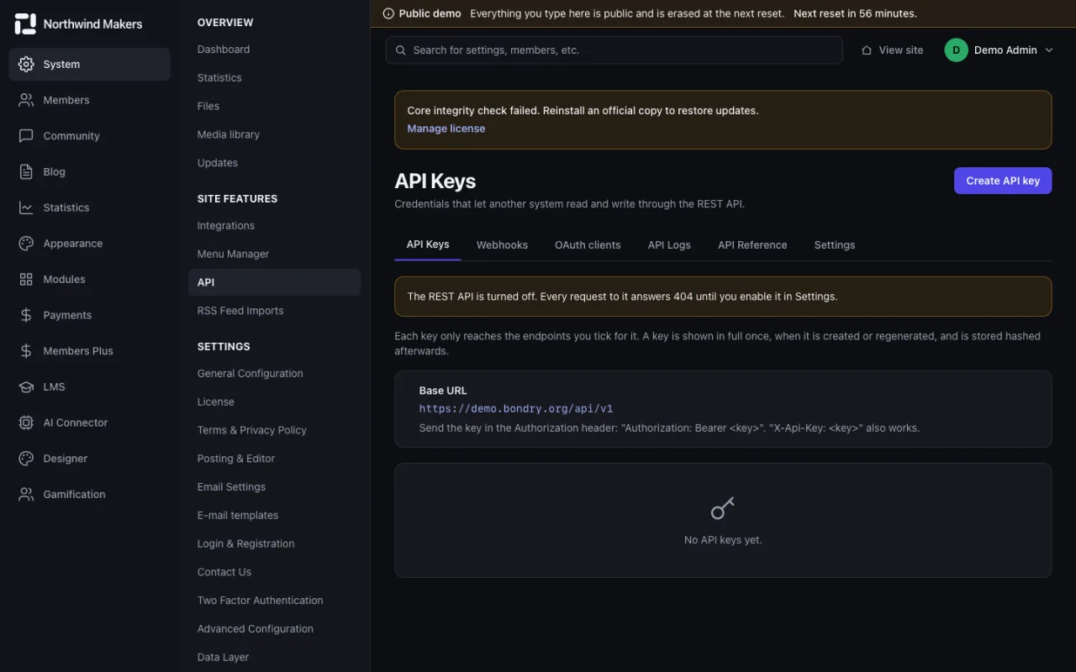Screen dimensions: 1076x672
Task: Click the key icon in empty state
Action: 723,508
